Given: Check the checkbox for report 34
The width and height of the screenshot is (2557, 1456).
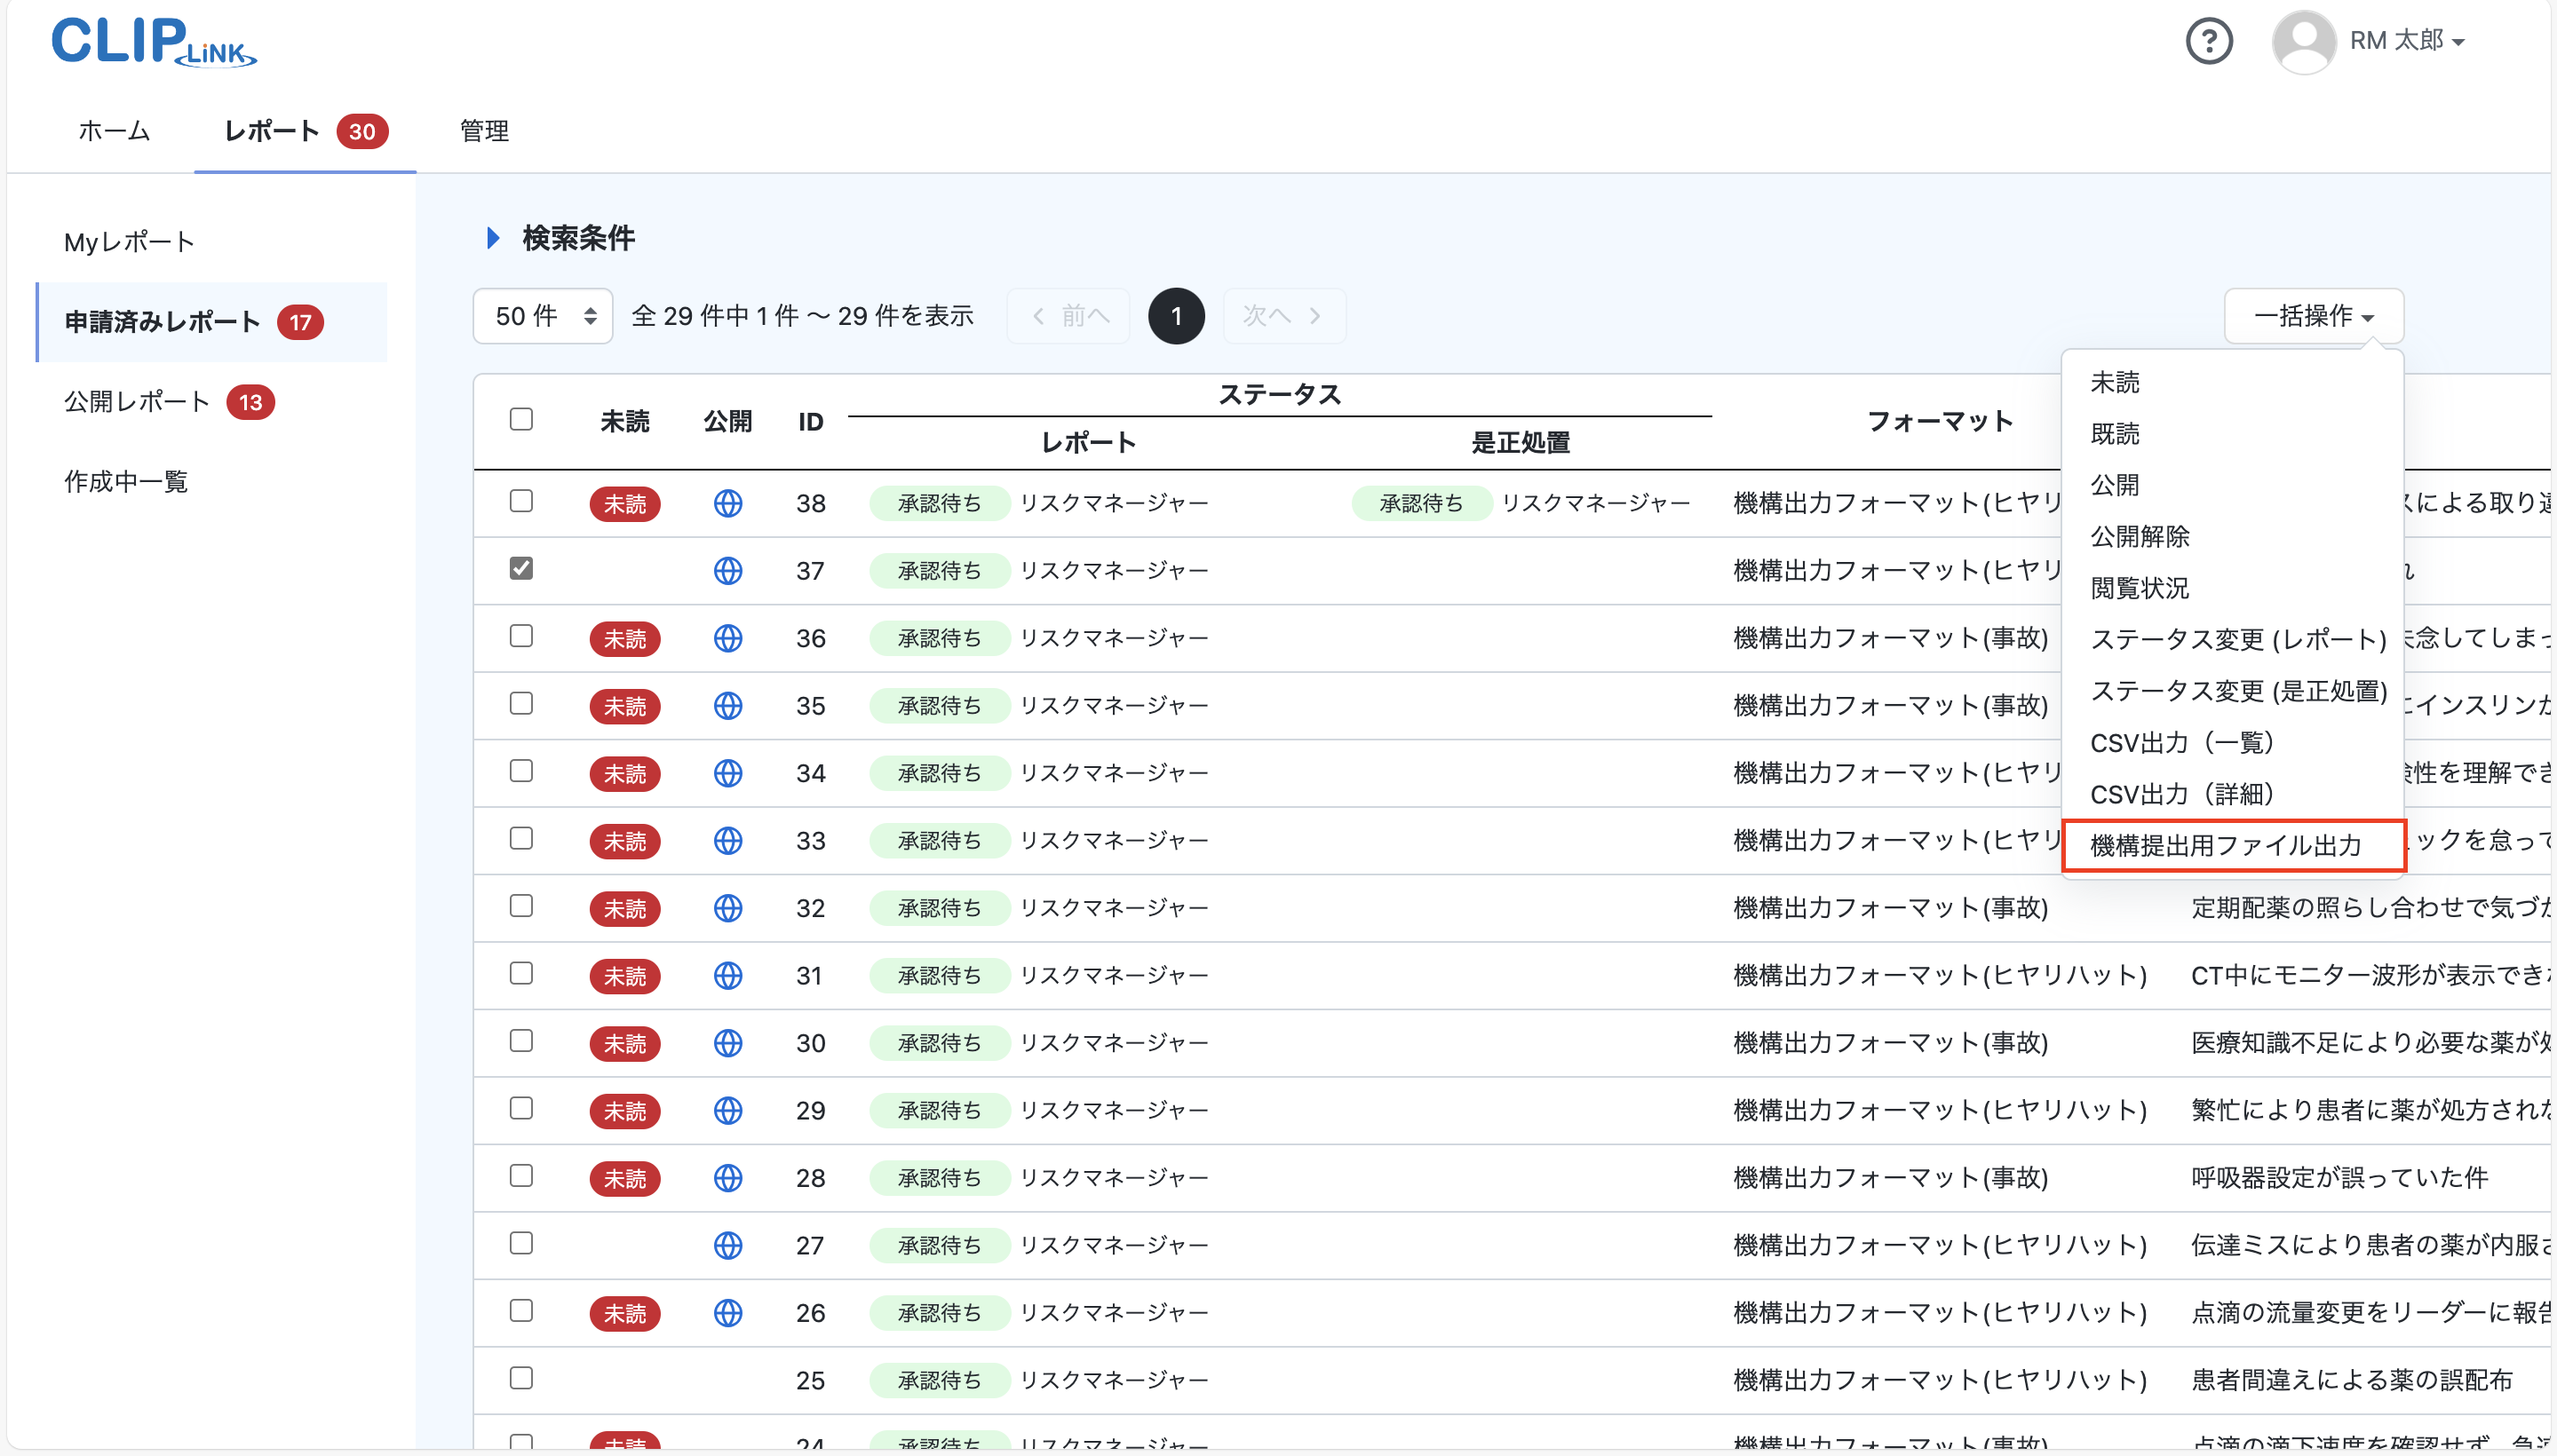Looking at the screenshot, I should pyautogui.click(x=521, y=771).
